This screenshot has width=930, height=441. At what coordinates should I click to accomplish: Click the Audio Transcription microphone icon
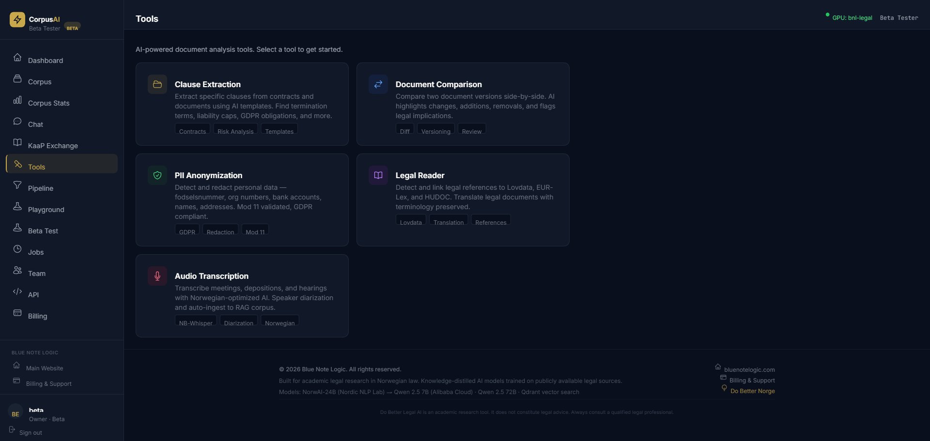coord(157,275)
